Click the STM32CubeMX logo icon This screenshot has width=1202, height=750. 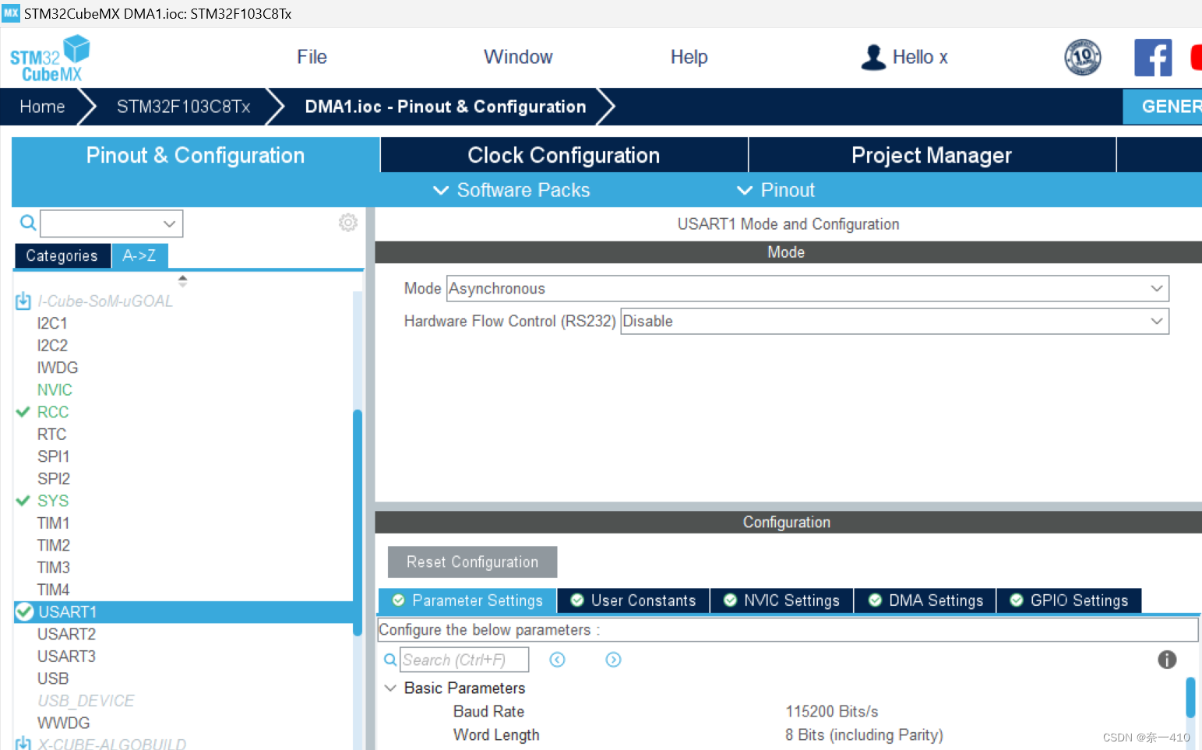click(x=50, y=58)
